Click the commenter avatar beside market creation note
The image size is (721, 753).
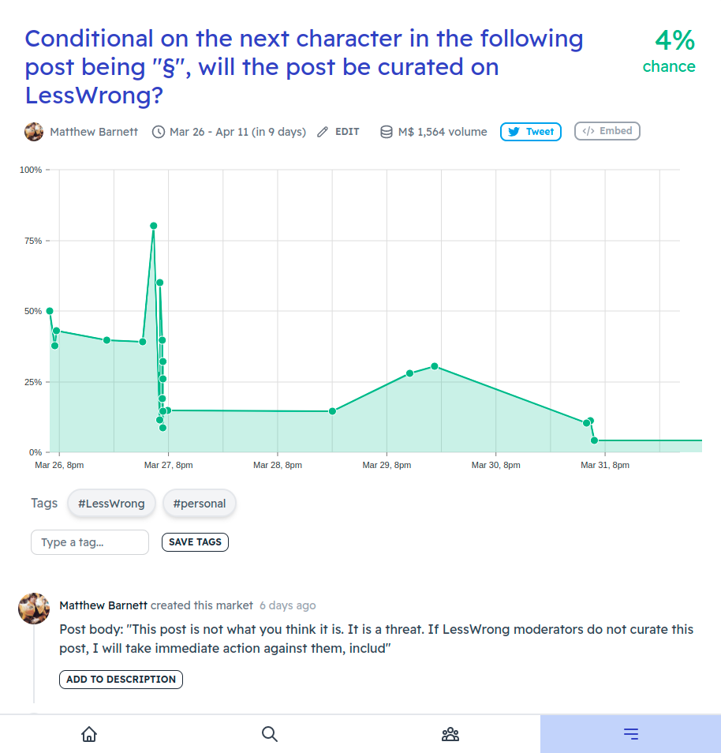pyautogui.click(x=34, y=609)
